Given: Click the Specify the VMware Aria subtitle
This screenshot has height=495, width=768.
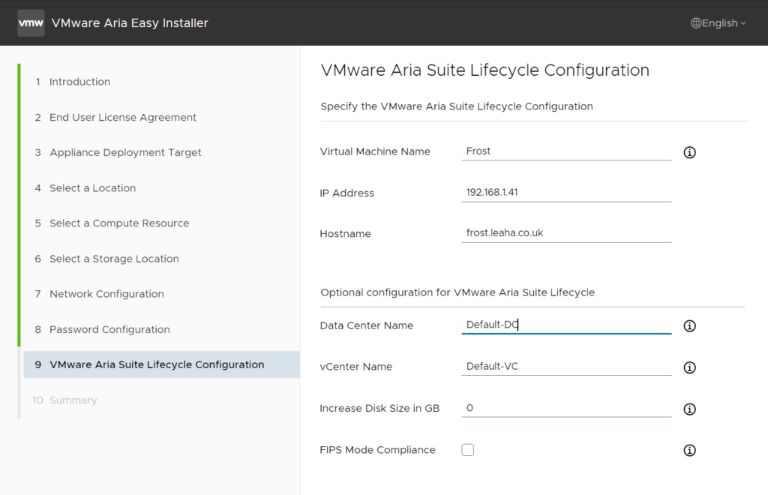Looking at the screenshot, I should (x=457, y=106).
